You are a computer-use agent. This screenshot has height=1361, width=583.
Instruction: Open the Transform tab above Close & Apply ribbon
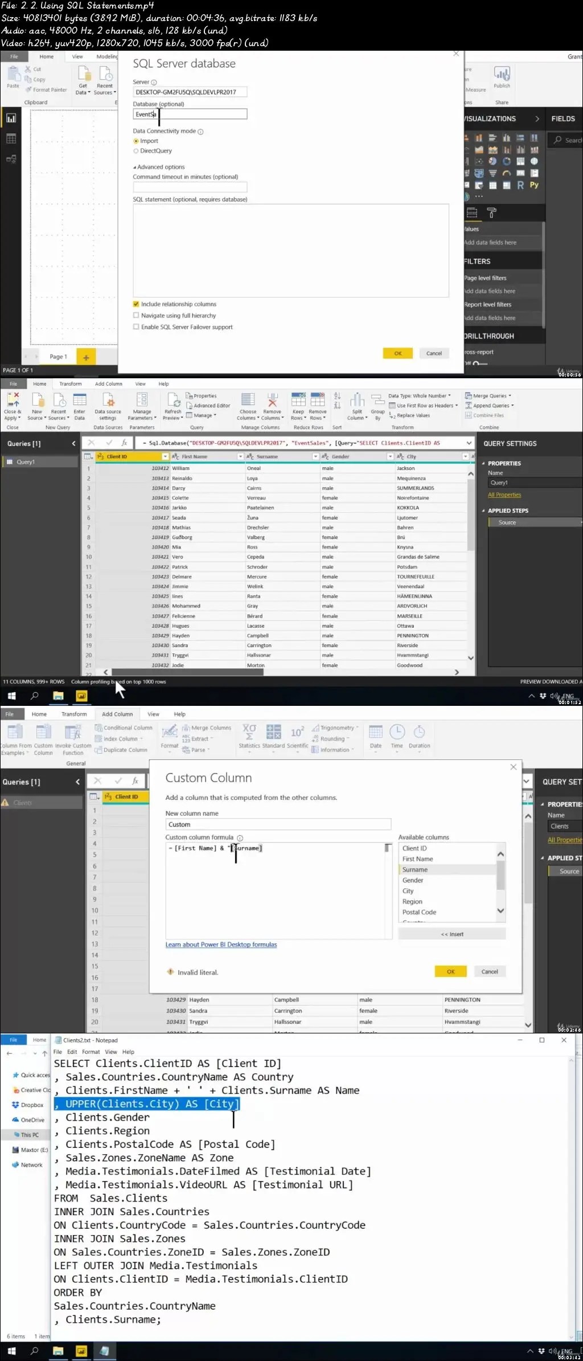coord(71,383)
